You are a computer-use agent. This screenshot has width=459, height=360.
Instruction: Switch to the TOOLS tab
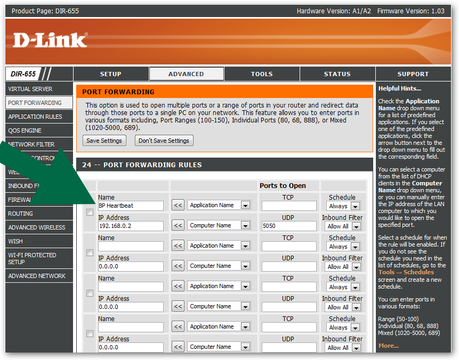pyautogui.click(x=262, y=74)
